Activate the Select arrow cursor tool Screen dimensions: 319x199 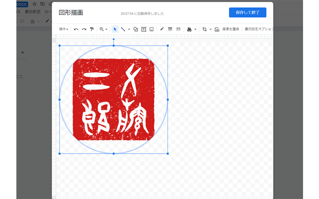click(115, 29)
